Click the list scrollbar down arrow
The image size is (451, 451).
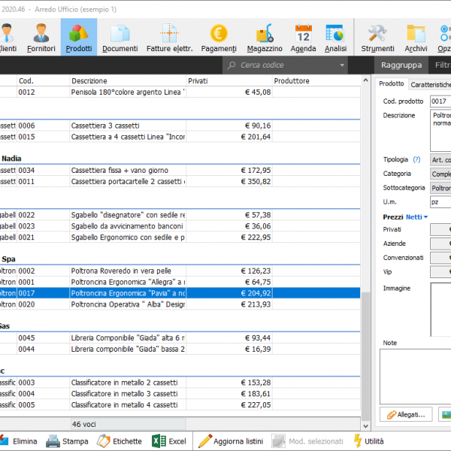click(365, 426)
